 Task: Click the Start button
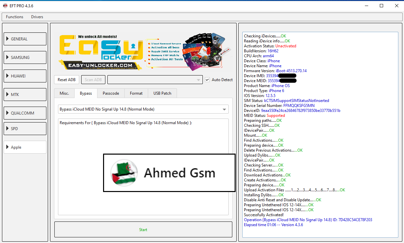click(x=143, y=229)
